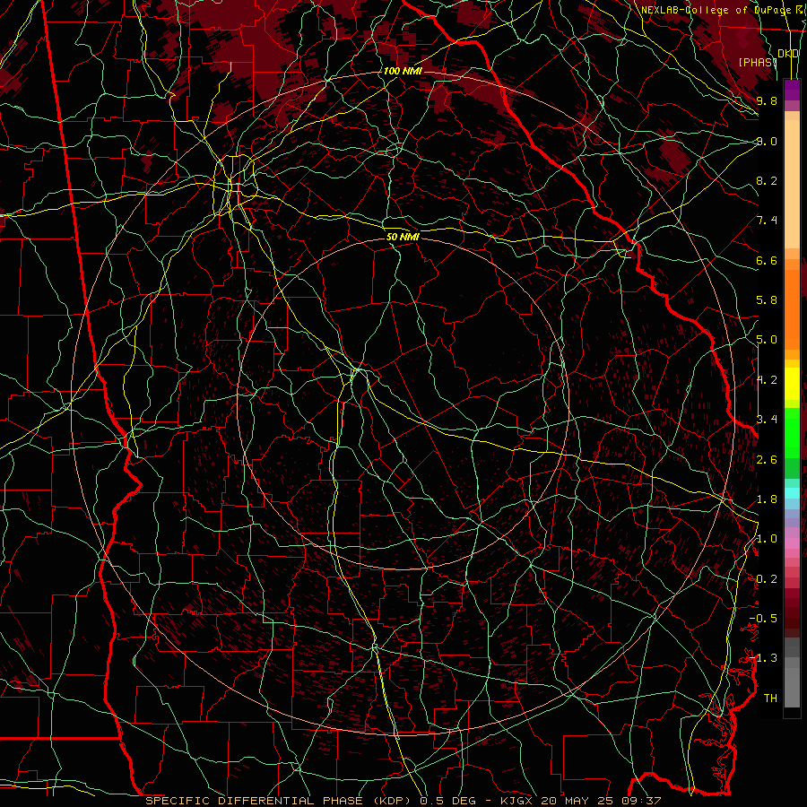Image resolution: width=807 pixels, height=807 pixels.
Task: Pick the bright green segment of the color bar
Action: 792,432
